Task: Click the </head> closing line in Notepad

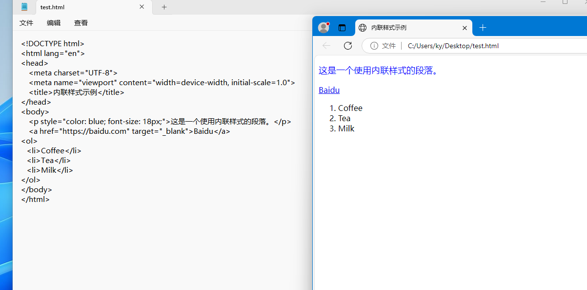Action: click(x=36, y=102)
